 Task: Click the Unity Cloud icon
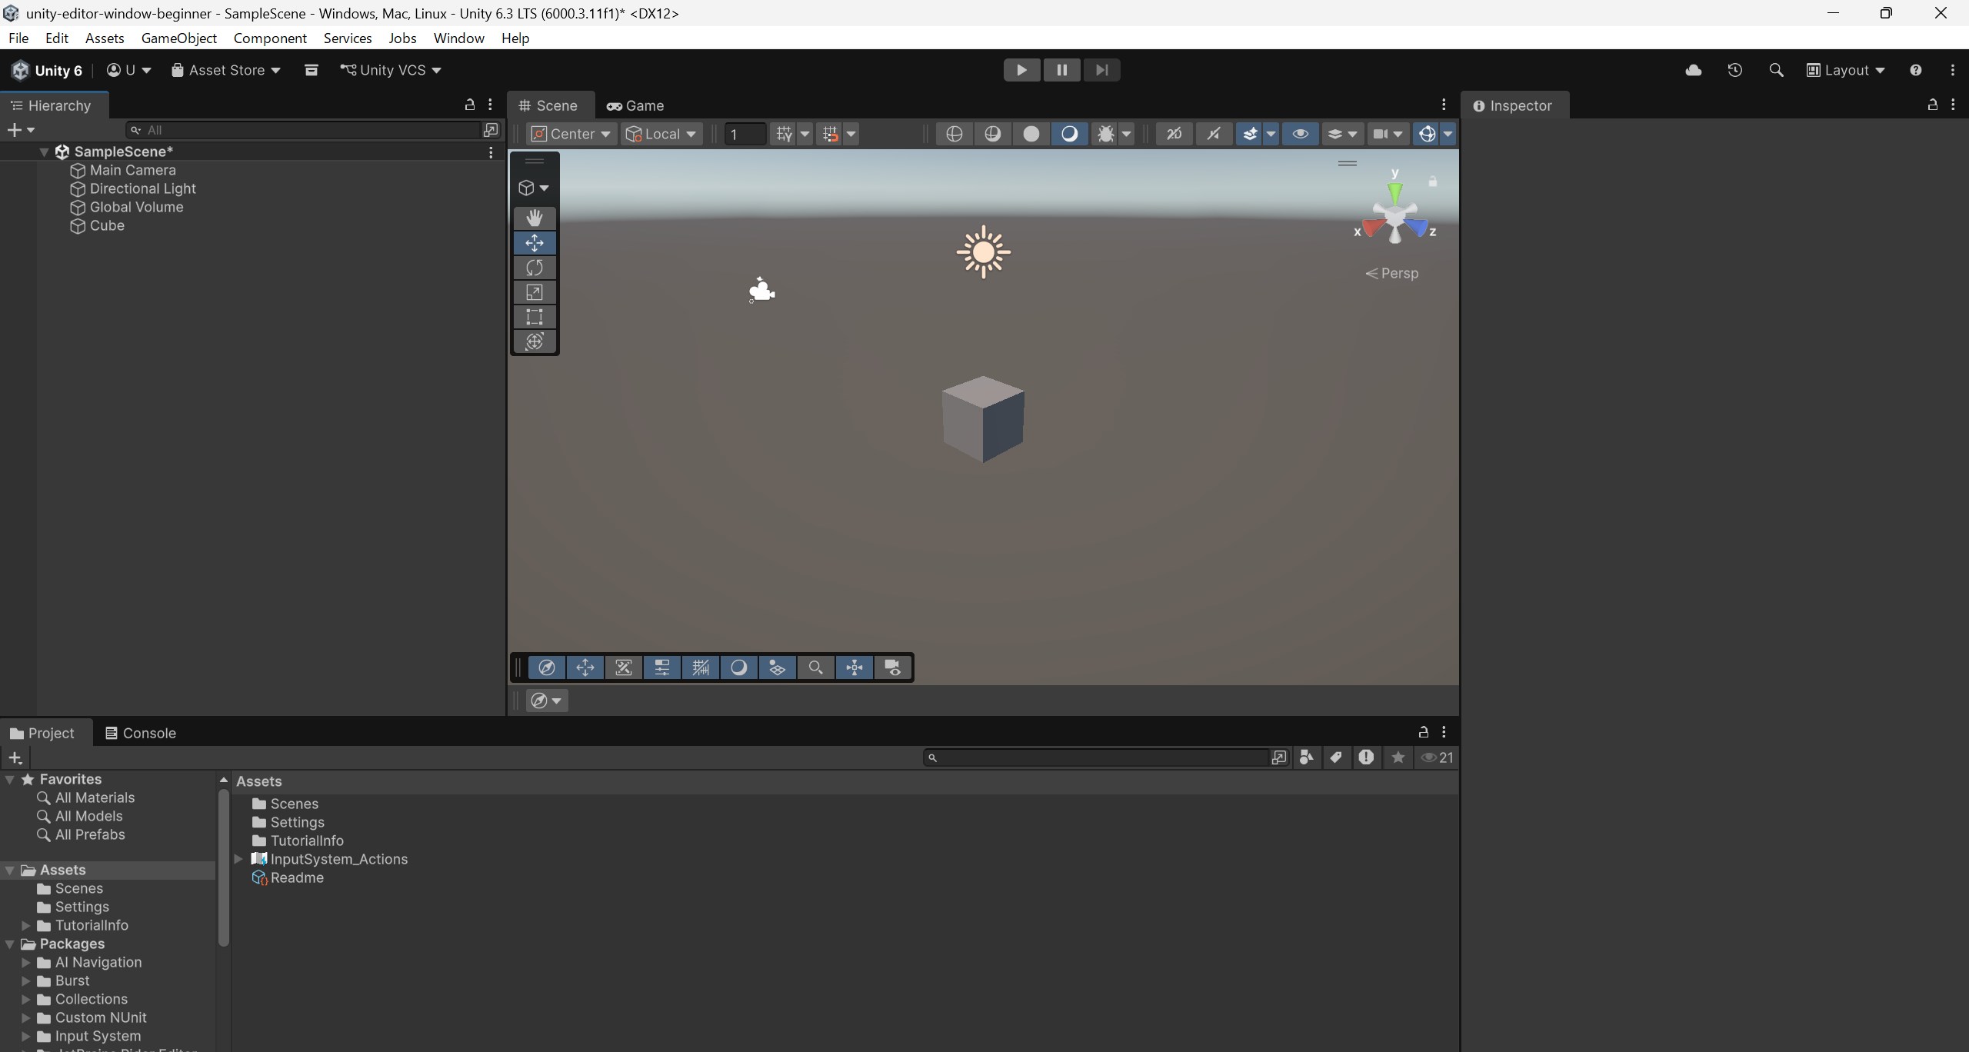[1693, 70]
